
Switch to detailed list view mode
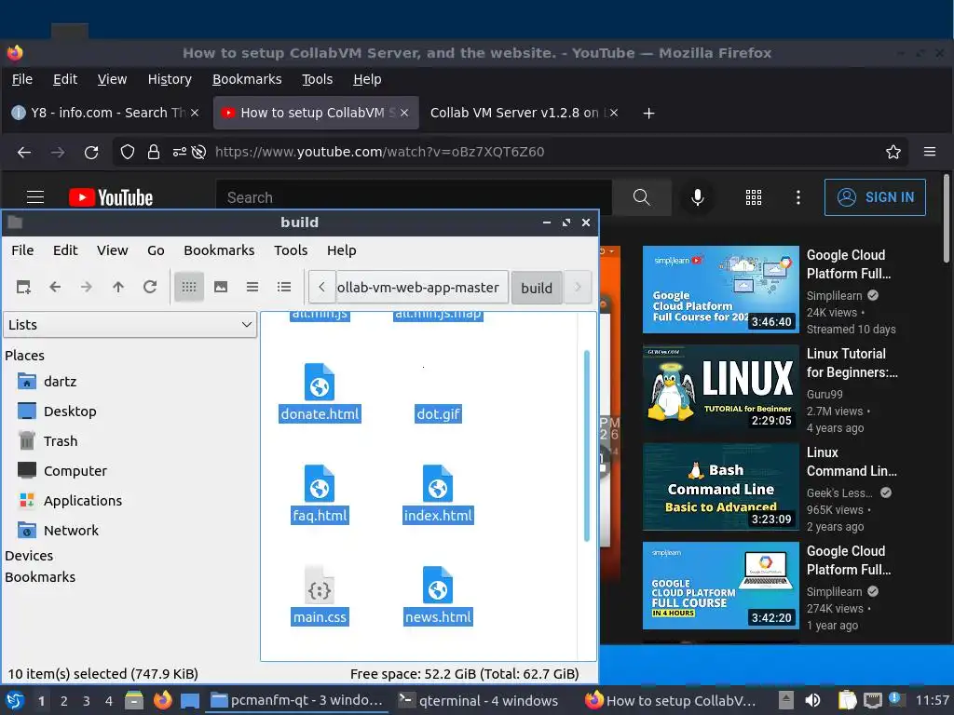(x=284, y=287)
